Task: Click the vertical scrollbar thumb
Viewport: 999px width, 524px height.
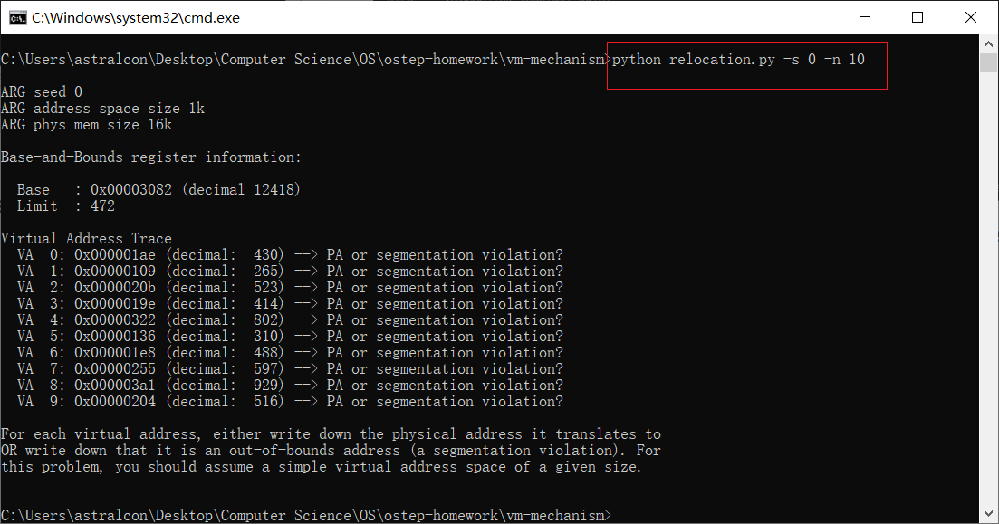Action: pos(988,63)
